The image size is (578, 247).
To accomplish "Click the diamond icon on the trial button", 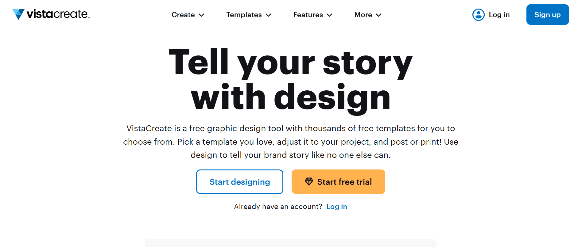I will tap(309, 182).
